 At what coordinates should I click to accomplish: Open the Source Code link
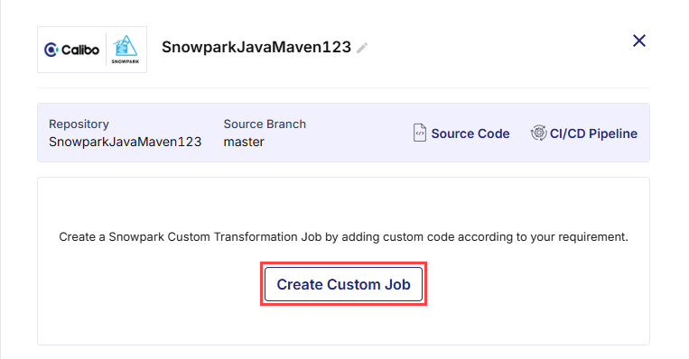tap(470, 133)
